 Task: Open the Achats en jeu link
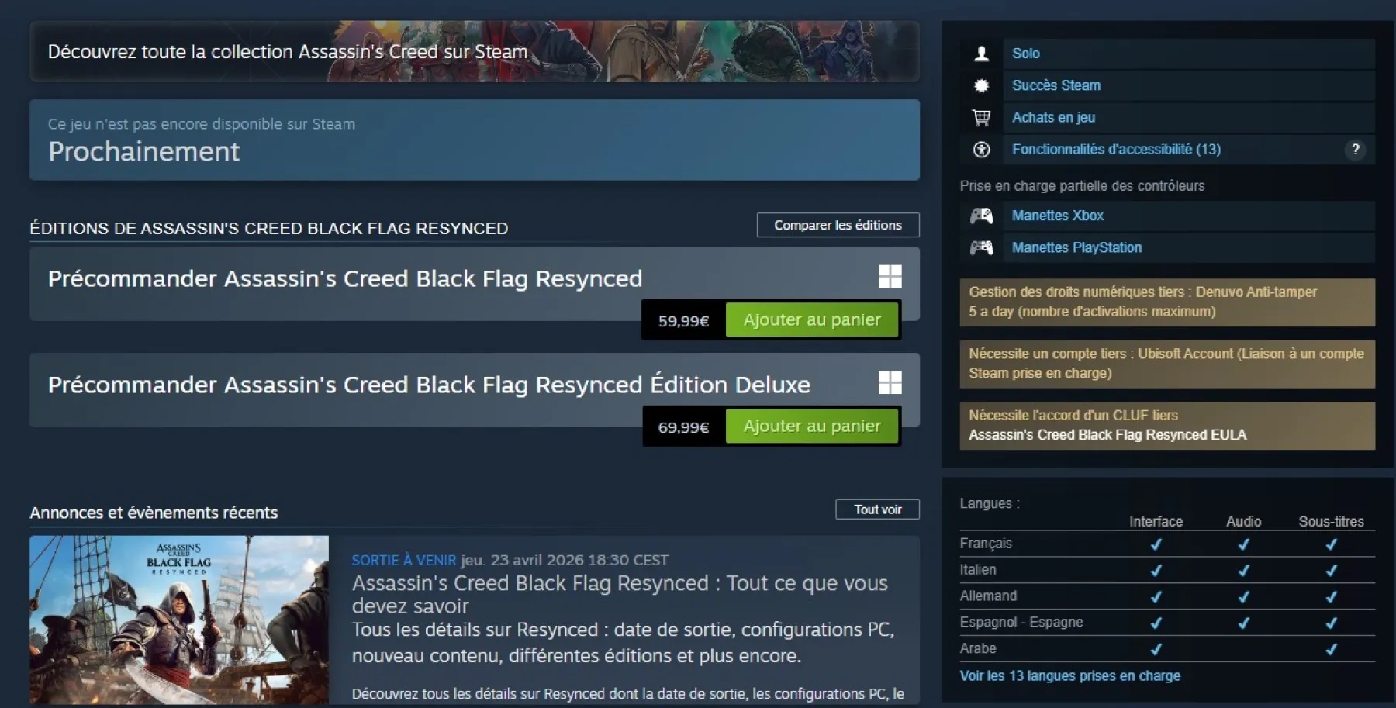(1053, 117)
